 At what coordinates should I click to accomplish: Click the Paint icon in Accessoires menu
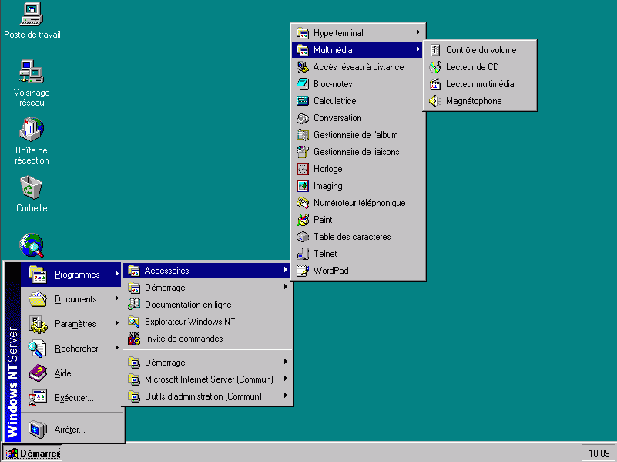tap(303, 220)
